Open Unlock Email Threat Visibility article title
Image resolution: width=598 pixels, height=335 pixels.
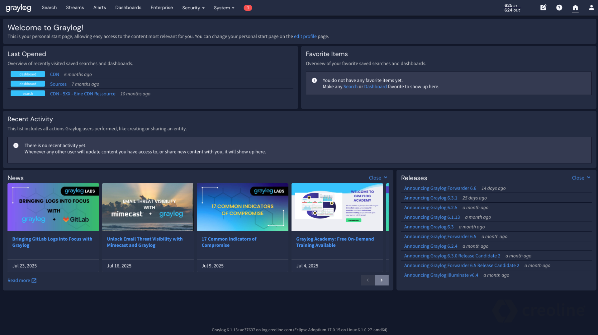[145, 242]
